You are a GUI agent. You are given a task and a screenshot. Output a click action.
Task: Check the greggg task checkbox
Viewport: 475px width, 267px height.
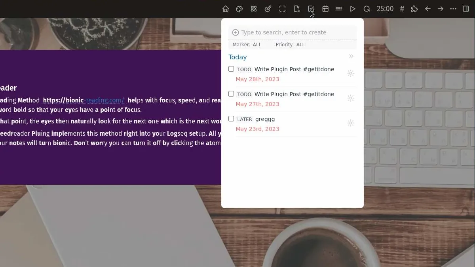pyautogui.click(x=231, y=119)
